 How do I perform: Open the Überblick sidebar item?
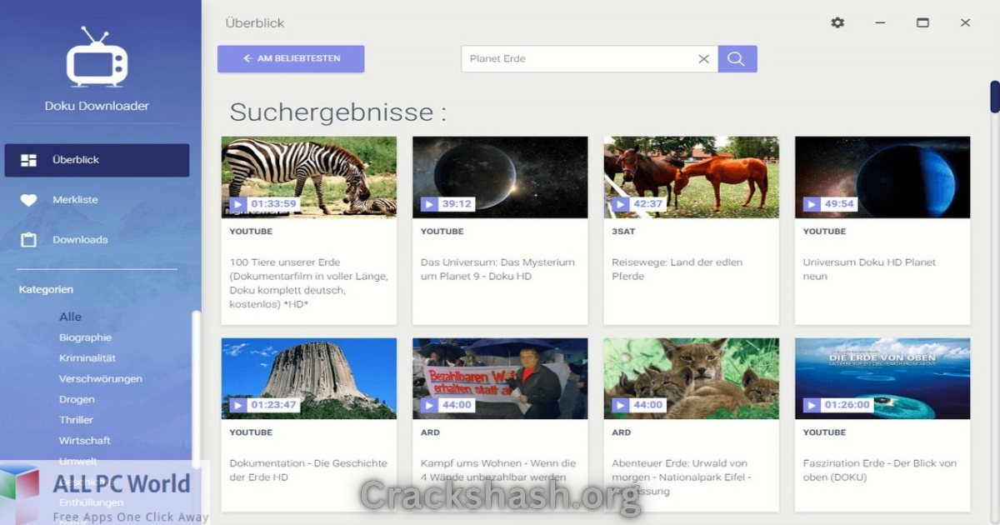click(97, 160)
